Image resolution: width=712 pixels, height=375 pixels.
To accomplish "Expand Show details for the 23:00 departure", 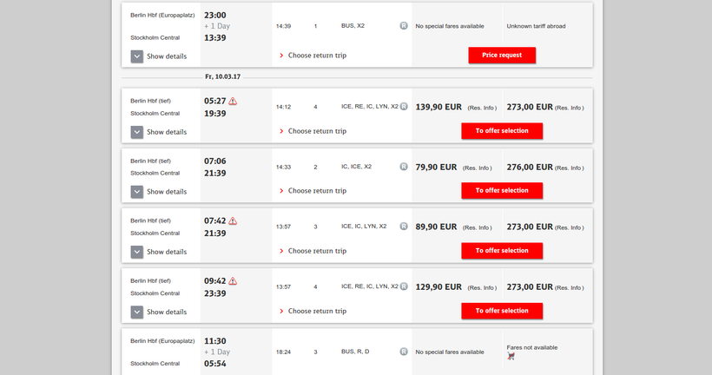I will point(137,56).
